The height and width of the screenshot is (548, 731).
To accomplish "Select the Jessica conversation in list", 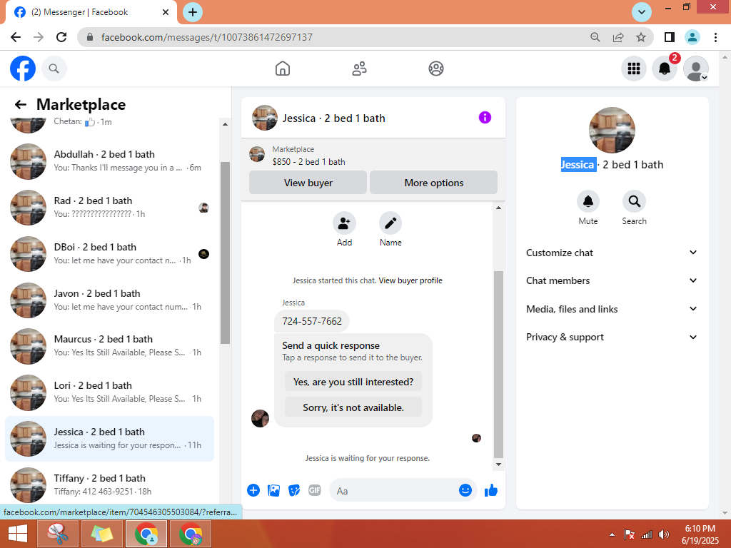I will point(109,439).
